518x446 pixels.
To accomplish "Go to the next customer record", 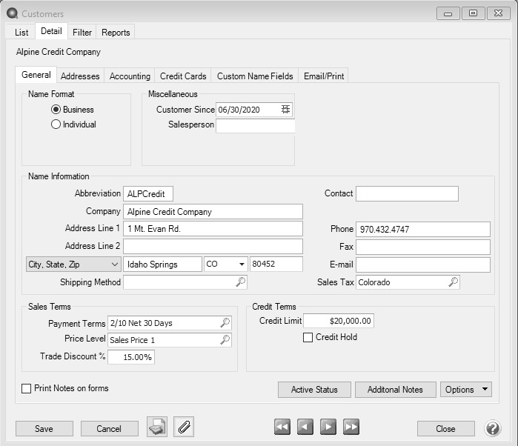I will click(328, 427).
